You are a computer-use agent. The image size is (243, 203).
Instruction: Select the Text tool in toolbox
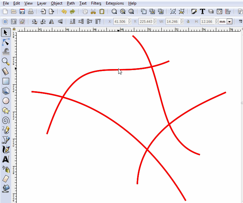(x=6, y=159)
